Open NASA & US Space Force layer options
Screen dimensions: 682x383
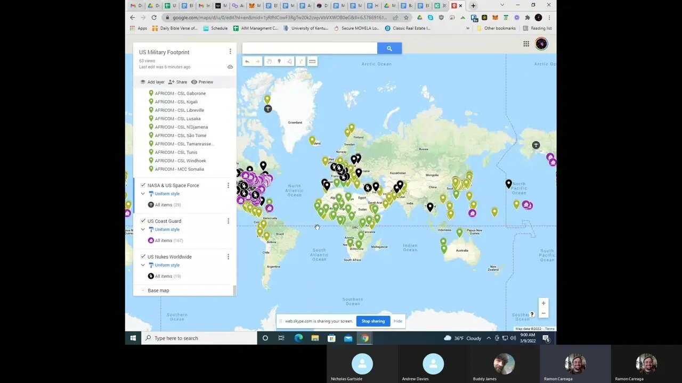click(228, 186)
